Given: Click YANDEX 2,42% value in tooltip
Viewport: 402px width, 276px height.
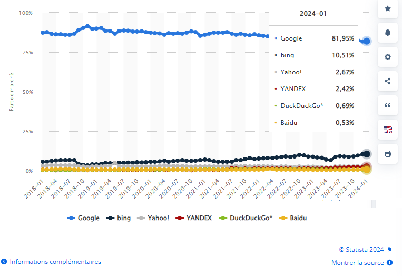Looking at the screenshot, I should pos(345,89).
